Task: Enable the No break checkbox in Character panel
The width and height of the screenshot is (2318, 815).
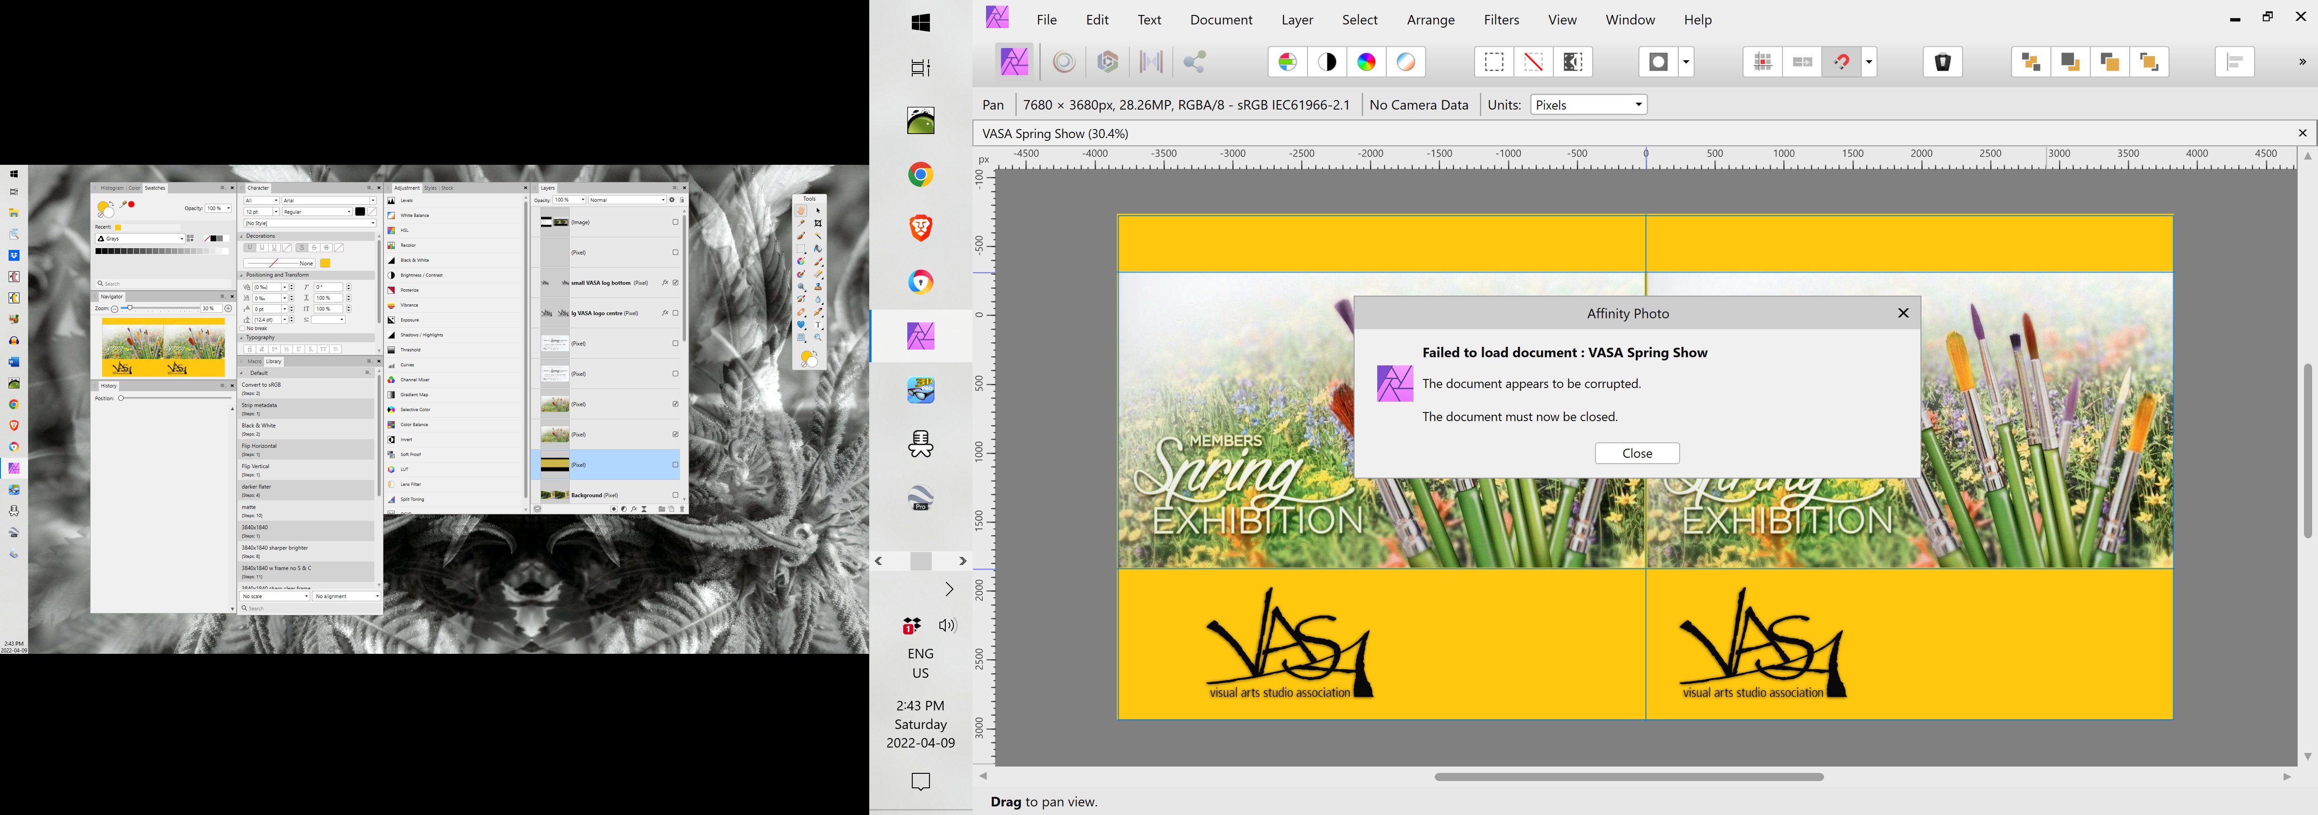Action: (243, 328)
